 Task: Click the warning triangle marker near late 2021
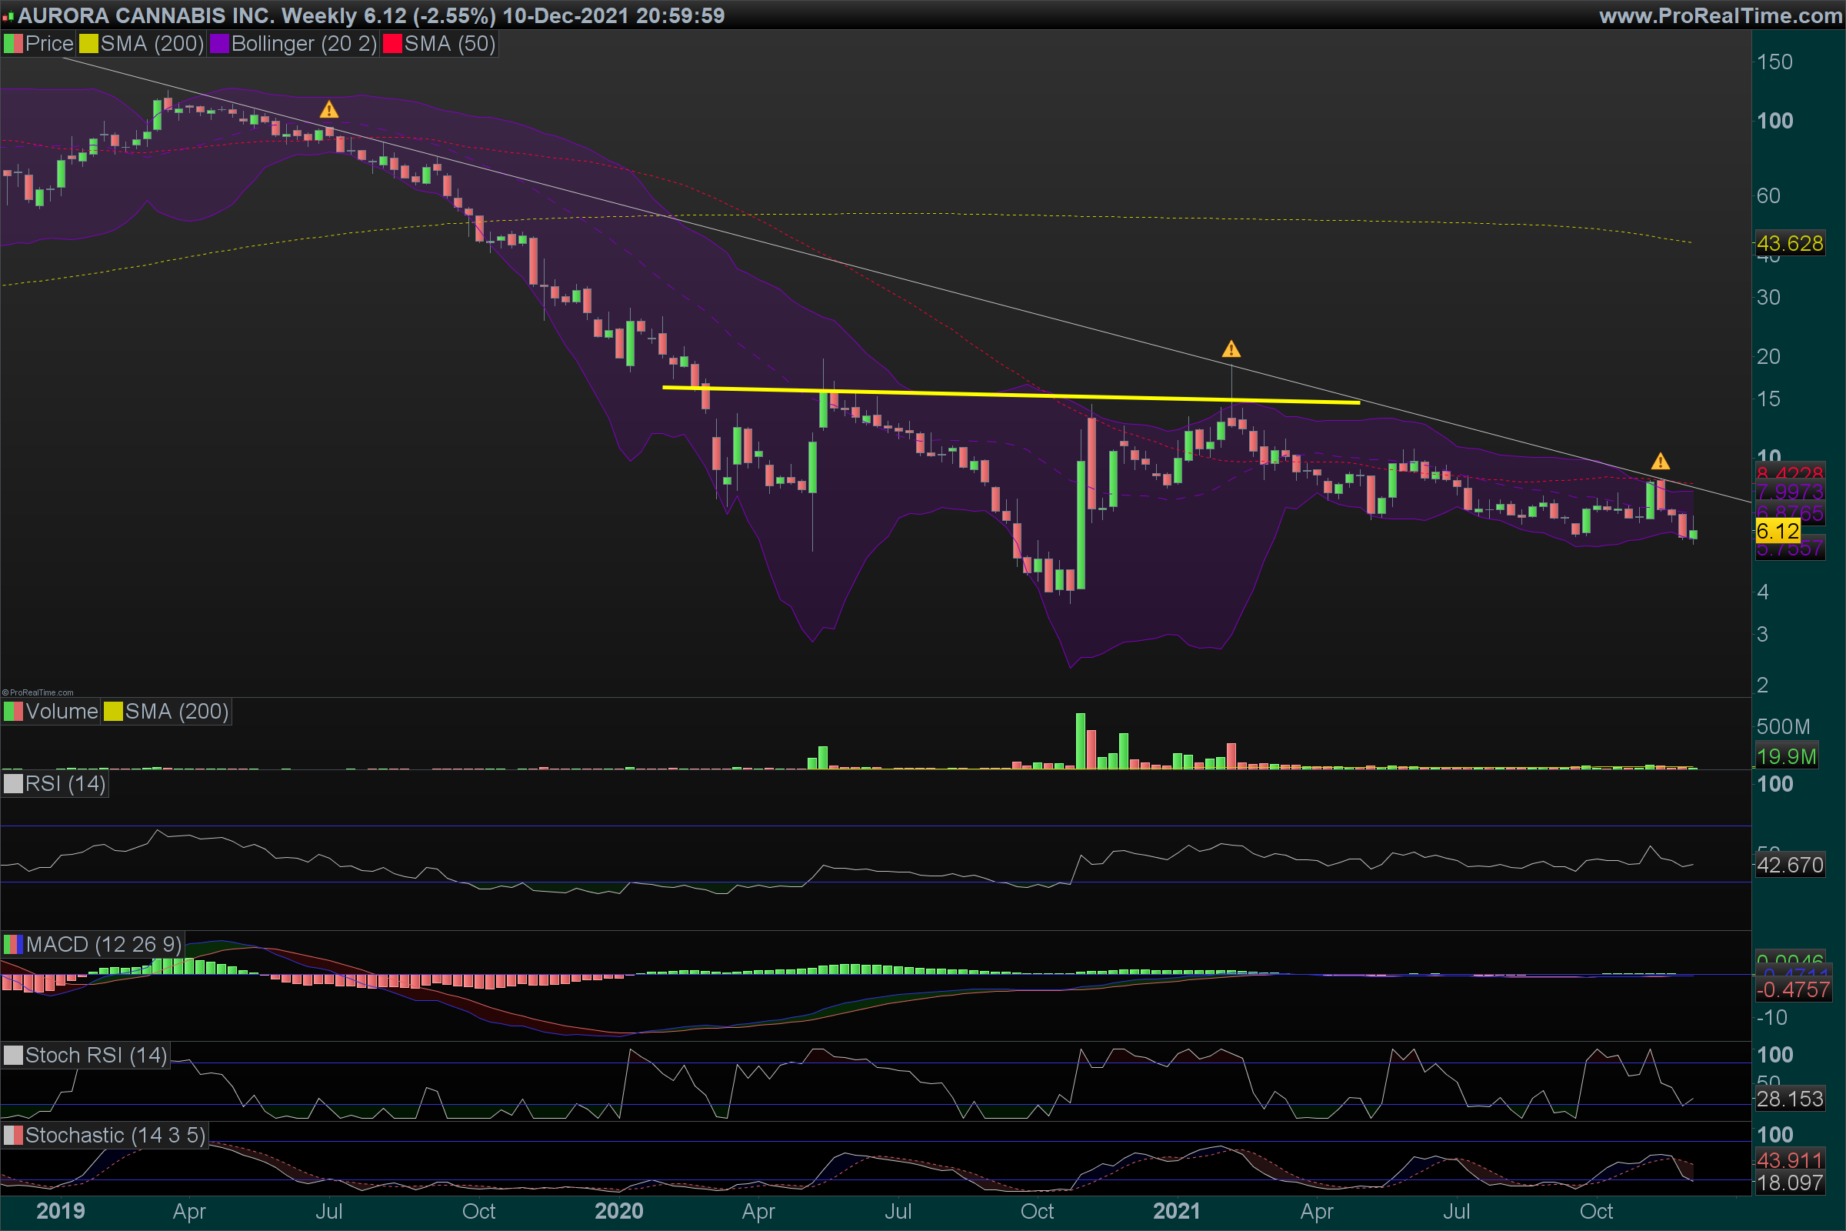click(x=1660, y=462)
